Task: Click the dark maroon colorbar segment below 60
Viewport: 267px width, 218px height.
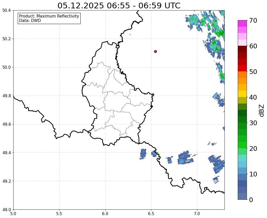Action: [242, 49]
